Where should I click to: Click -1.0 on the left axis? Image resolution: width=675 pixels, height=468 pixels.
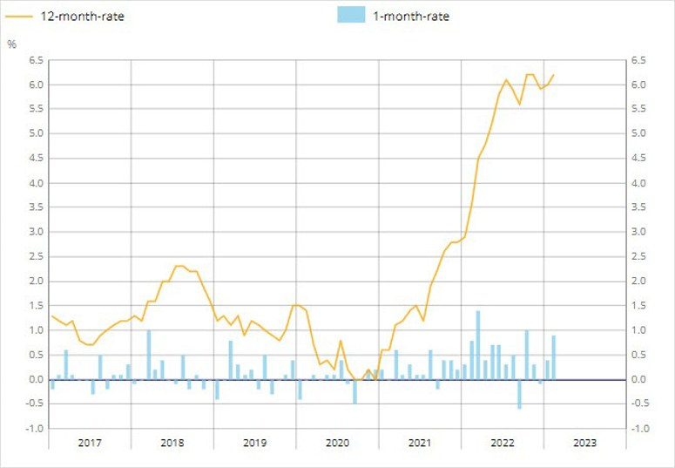pos(34,429)
